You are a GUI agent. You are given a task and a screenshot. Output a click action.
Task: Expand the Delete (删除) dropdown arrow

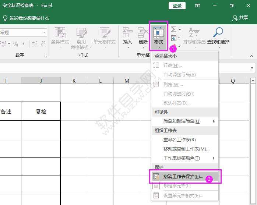pos(144,47)
